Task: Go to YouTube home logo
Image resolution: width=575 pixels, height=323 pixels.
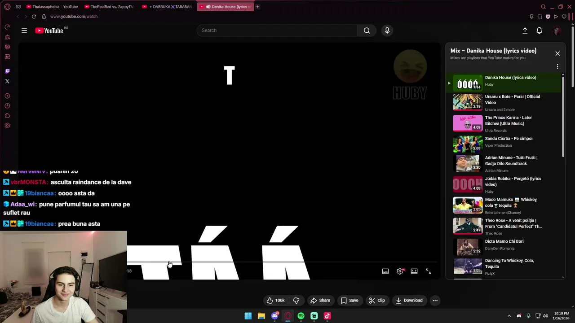Action: click(x=49, y=31)
